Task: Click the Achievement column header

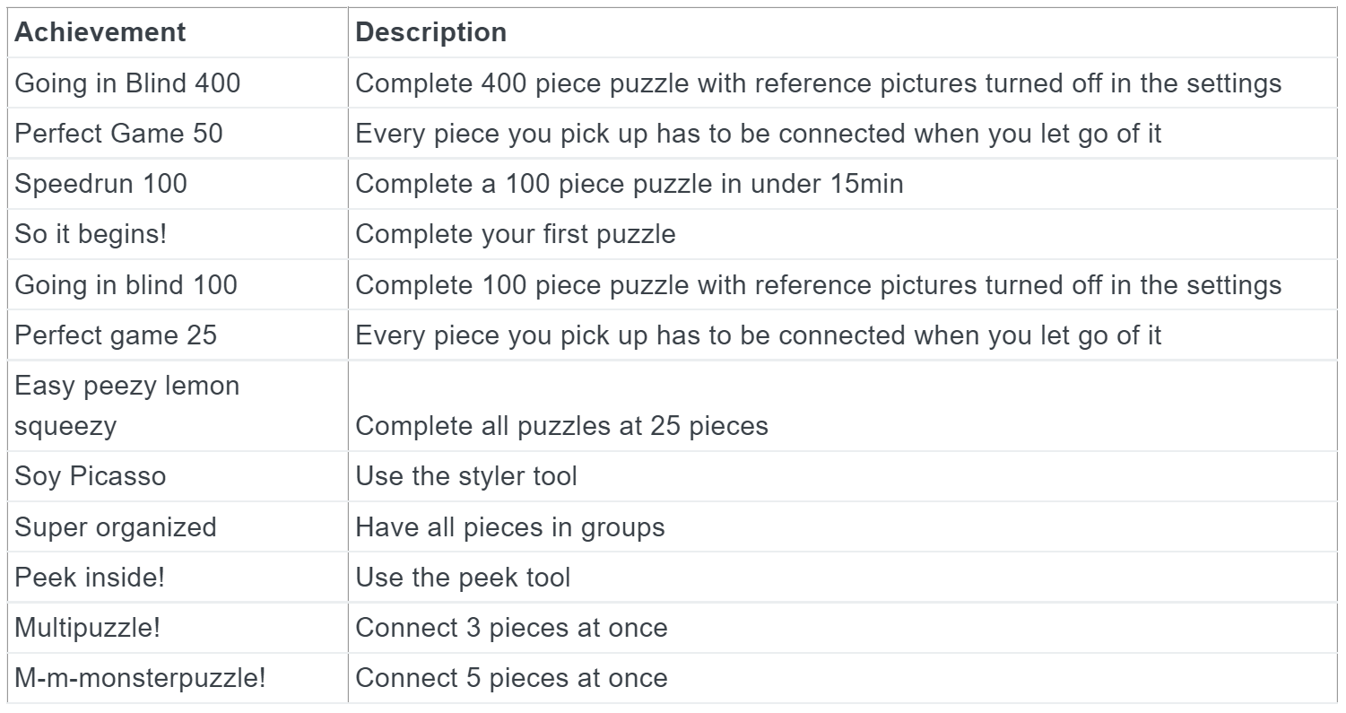Action: 100,32
